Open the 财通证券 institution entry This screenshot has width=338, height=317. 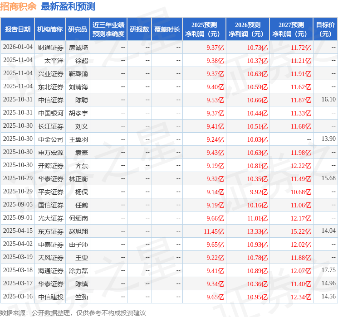tap(51, 47)
